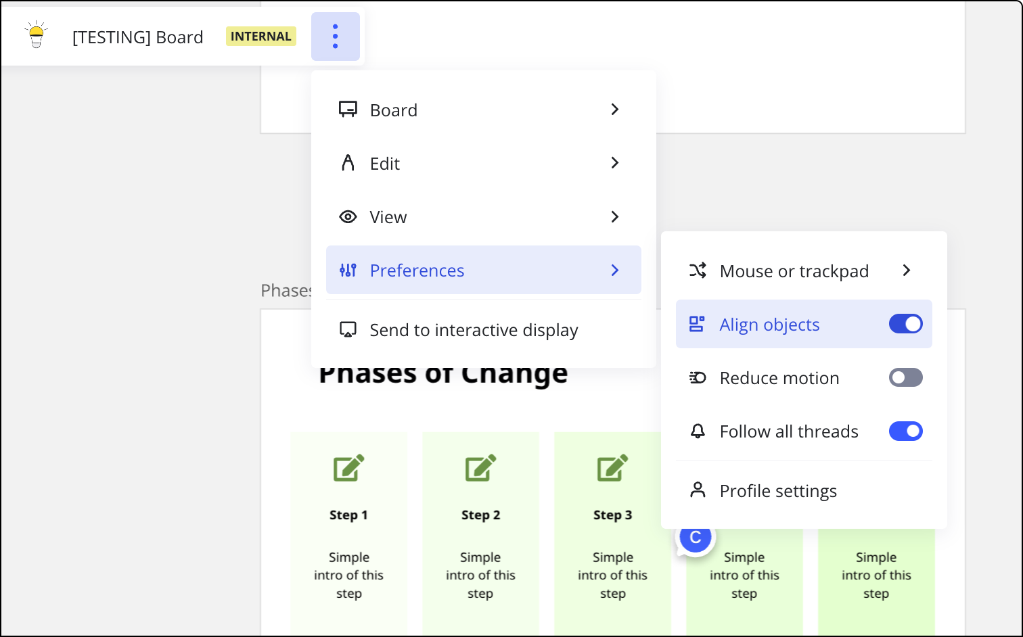Click the bell icon for Follow all threads

point(697,431)
